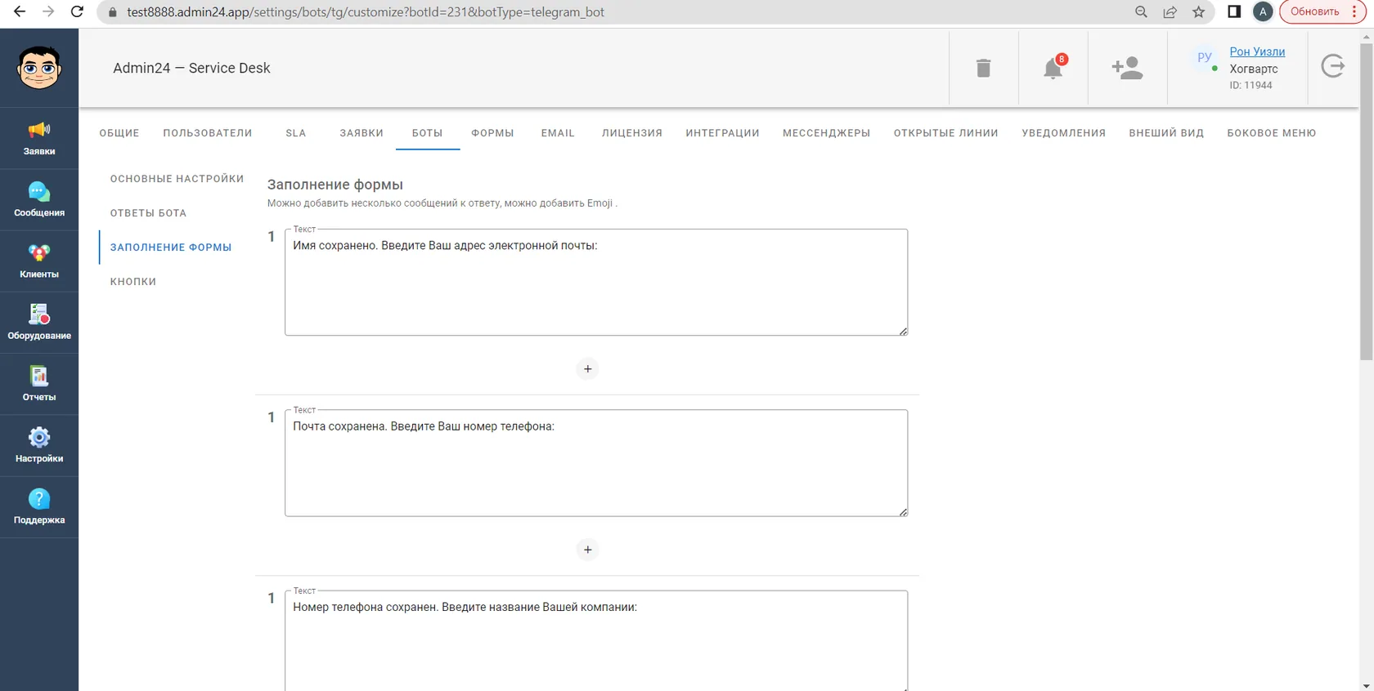Open Настройки gear in sidebar
Image resolution: width=1374 pixels, height=691 pixels.
coord(39,446)
